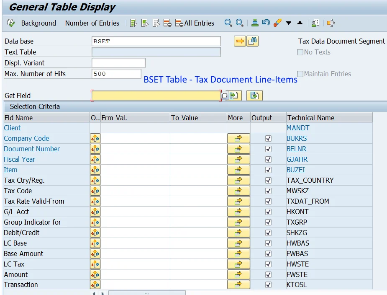Uncheck Output for Tax Code
This screenshot has width=387, height=295.
click(x=268, y=191)
